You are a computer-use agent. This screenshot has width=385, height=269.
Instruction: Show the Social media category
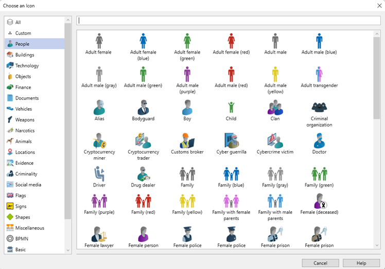[x=28, y=185]
